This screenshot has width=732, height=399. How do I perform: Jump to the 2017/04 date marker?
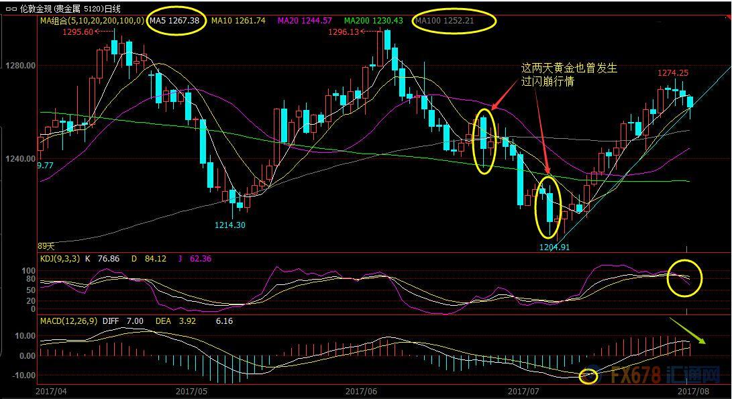[x=52, y=391]
